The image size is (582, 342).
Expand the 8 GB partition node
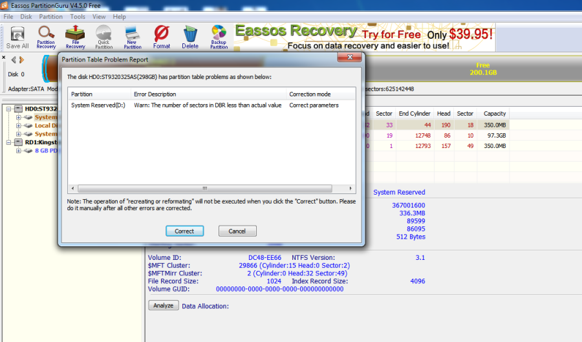point(18,151)
